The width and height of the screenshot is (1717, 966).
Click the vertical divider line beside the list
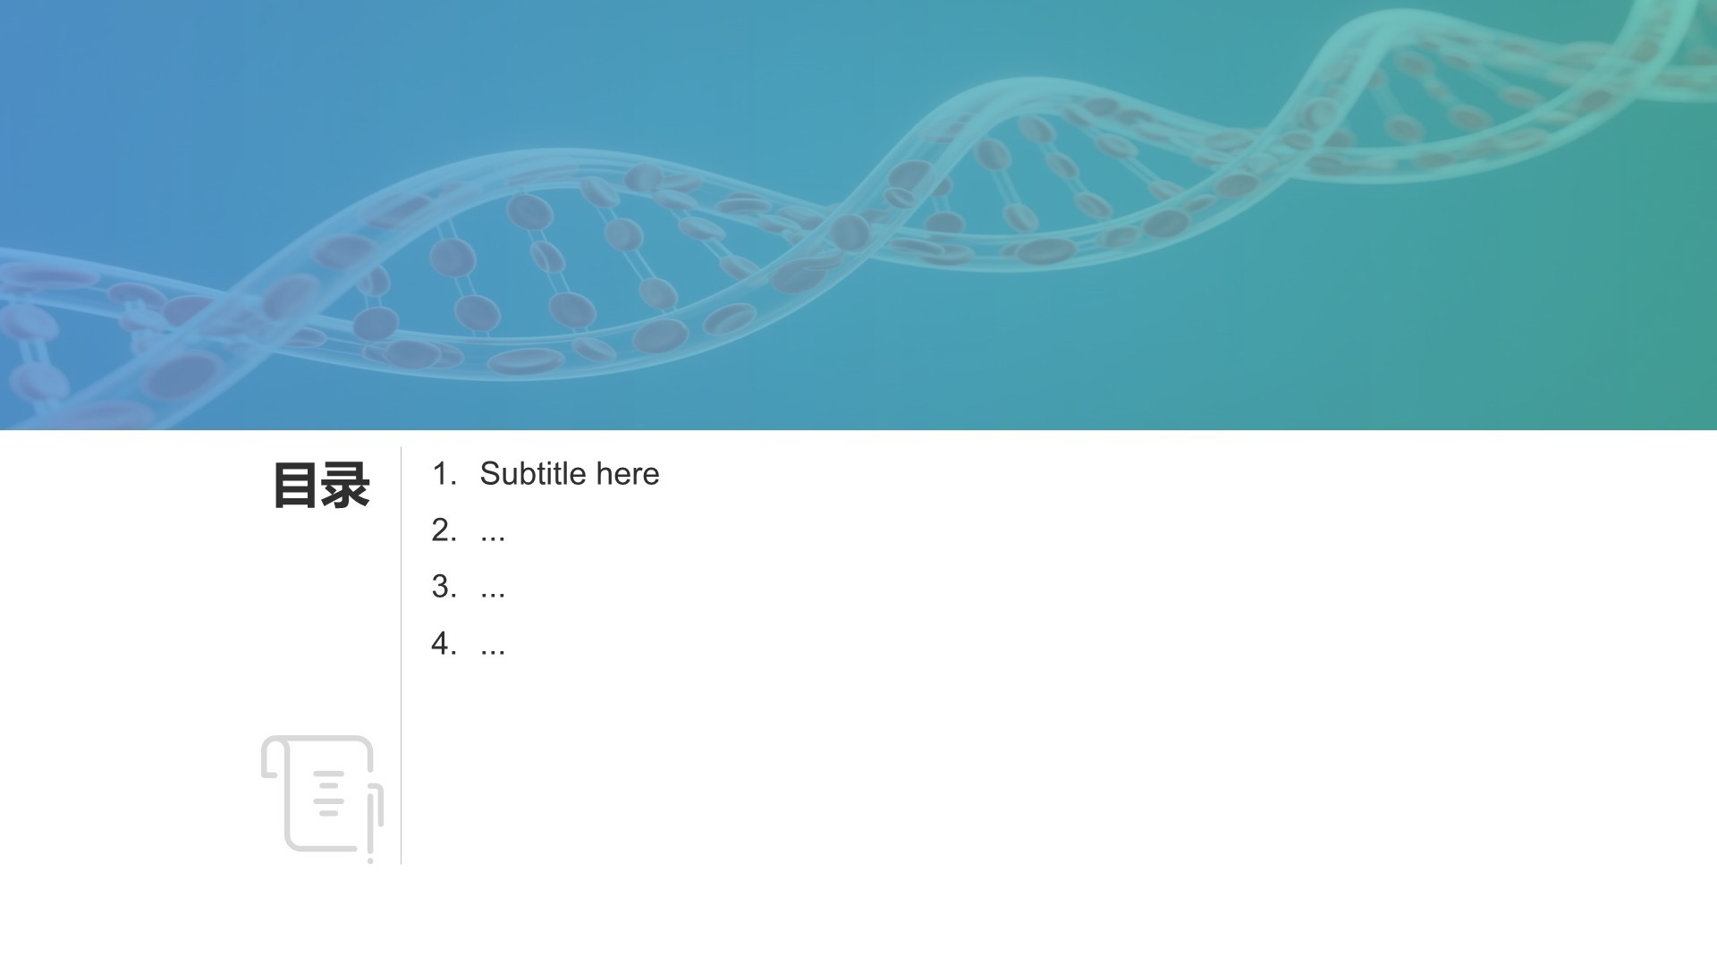(401, 656)
